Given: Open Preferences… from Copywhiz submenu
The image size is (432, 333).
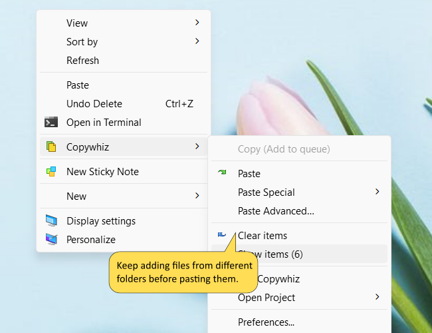Looking at the screenshot, I should pyautogui.click(x=266, y=322).
